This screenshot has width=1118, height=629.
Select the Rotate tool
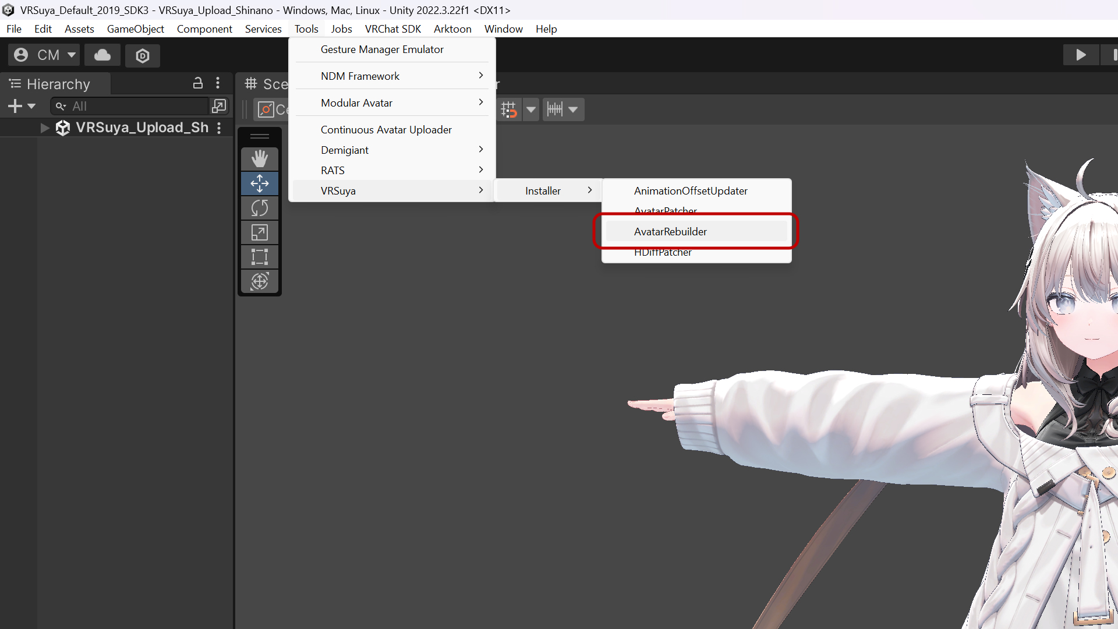(260, 208)
